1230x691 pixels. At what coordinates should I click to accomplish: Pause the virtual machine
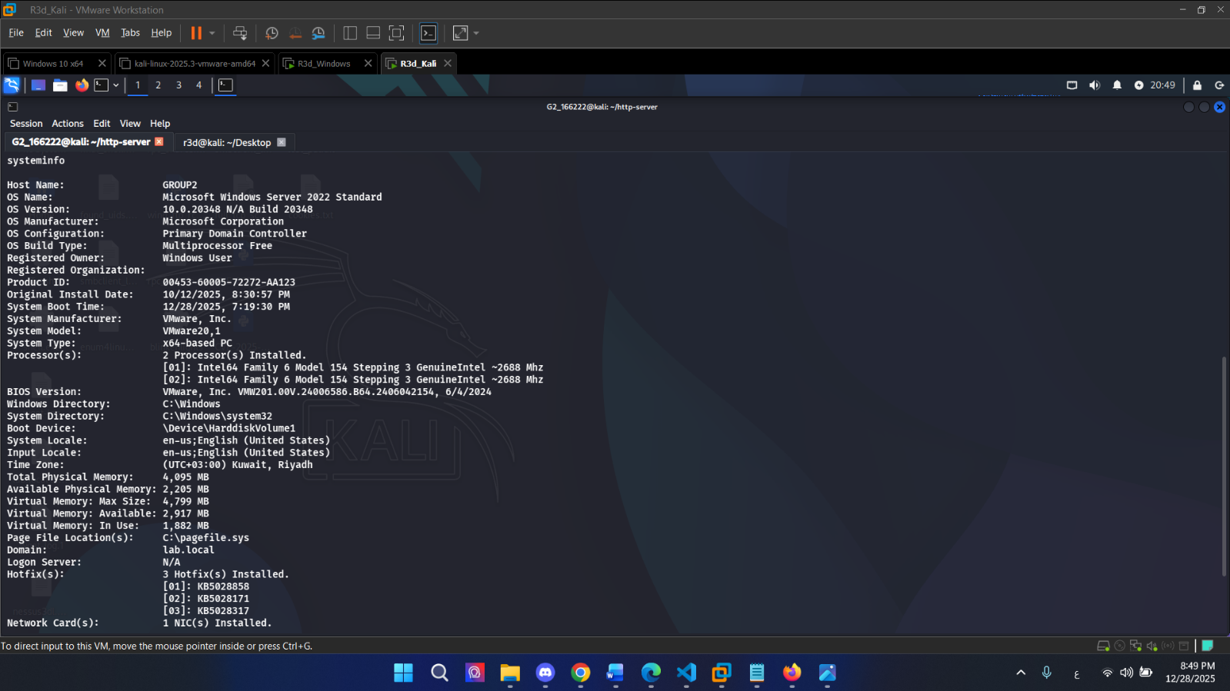pos(196,33)
